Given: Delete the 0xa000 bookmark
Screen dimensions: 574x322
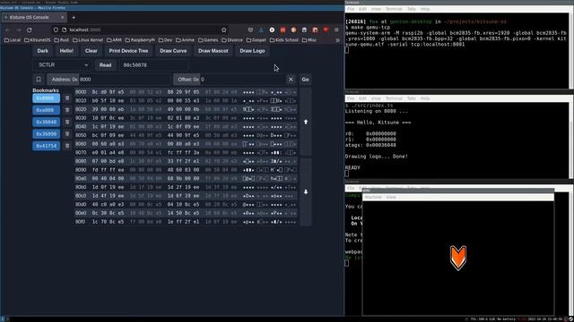Looking at the screenshot, I should [x=67, y=110].
